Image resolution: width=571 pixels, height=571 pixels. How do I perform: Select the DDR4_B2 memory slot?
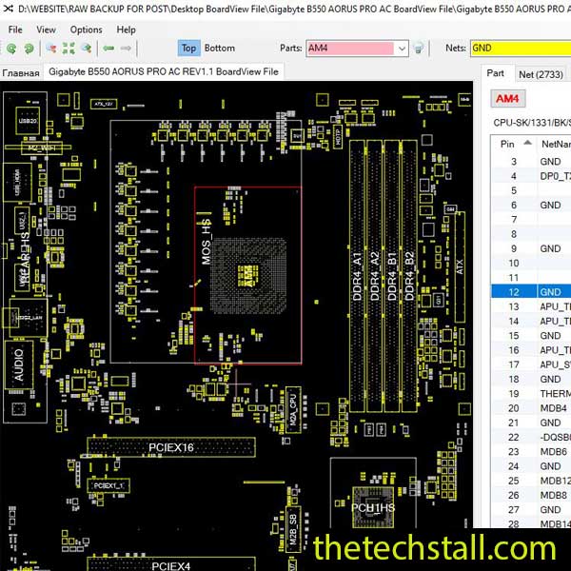pos(409,276)
